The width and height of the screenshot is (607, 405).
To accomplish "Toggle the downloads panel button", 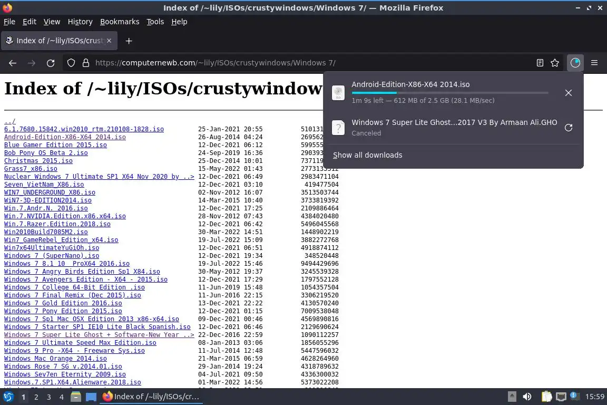I will [575, 63].
